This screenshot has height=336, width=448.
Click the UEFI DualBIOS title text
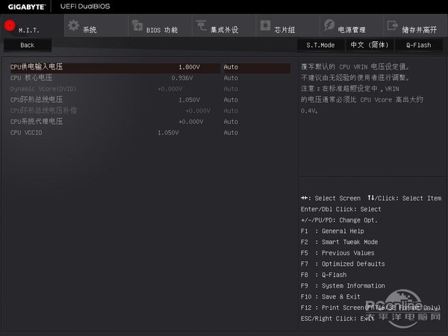click(x=85, y=6)
